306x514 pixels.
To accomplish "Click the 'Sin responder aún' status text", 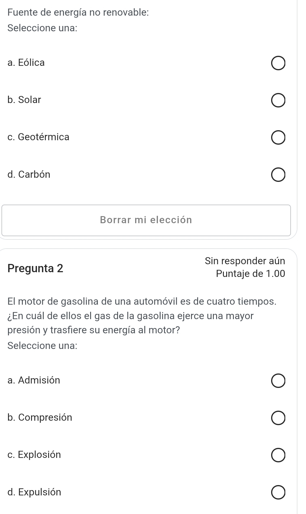I will [x=245, y=261].
